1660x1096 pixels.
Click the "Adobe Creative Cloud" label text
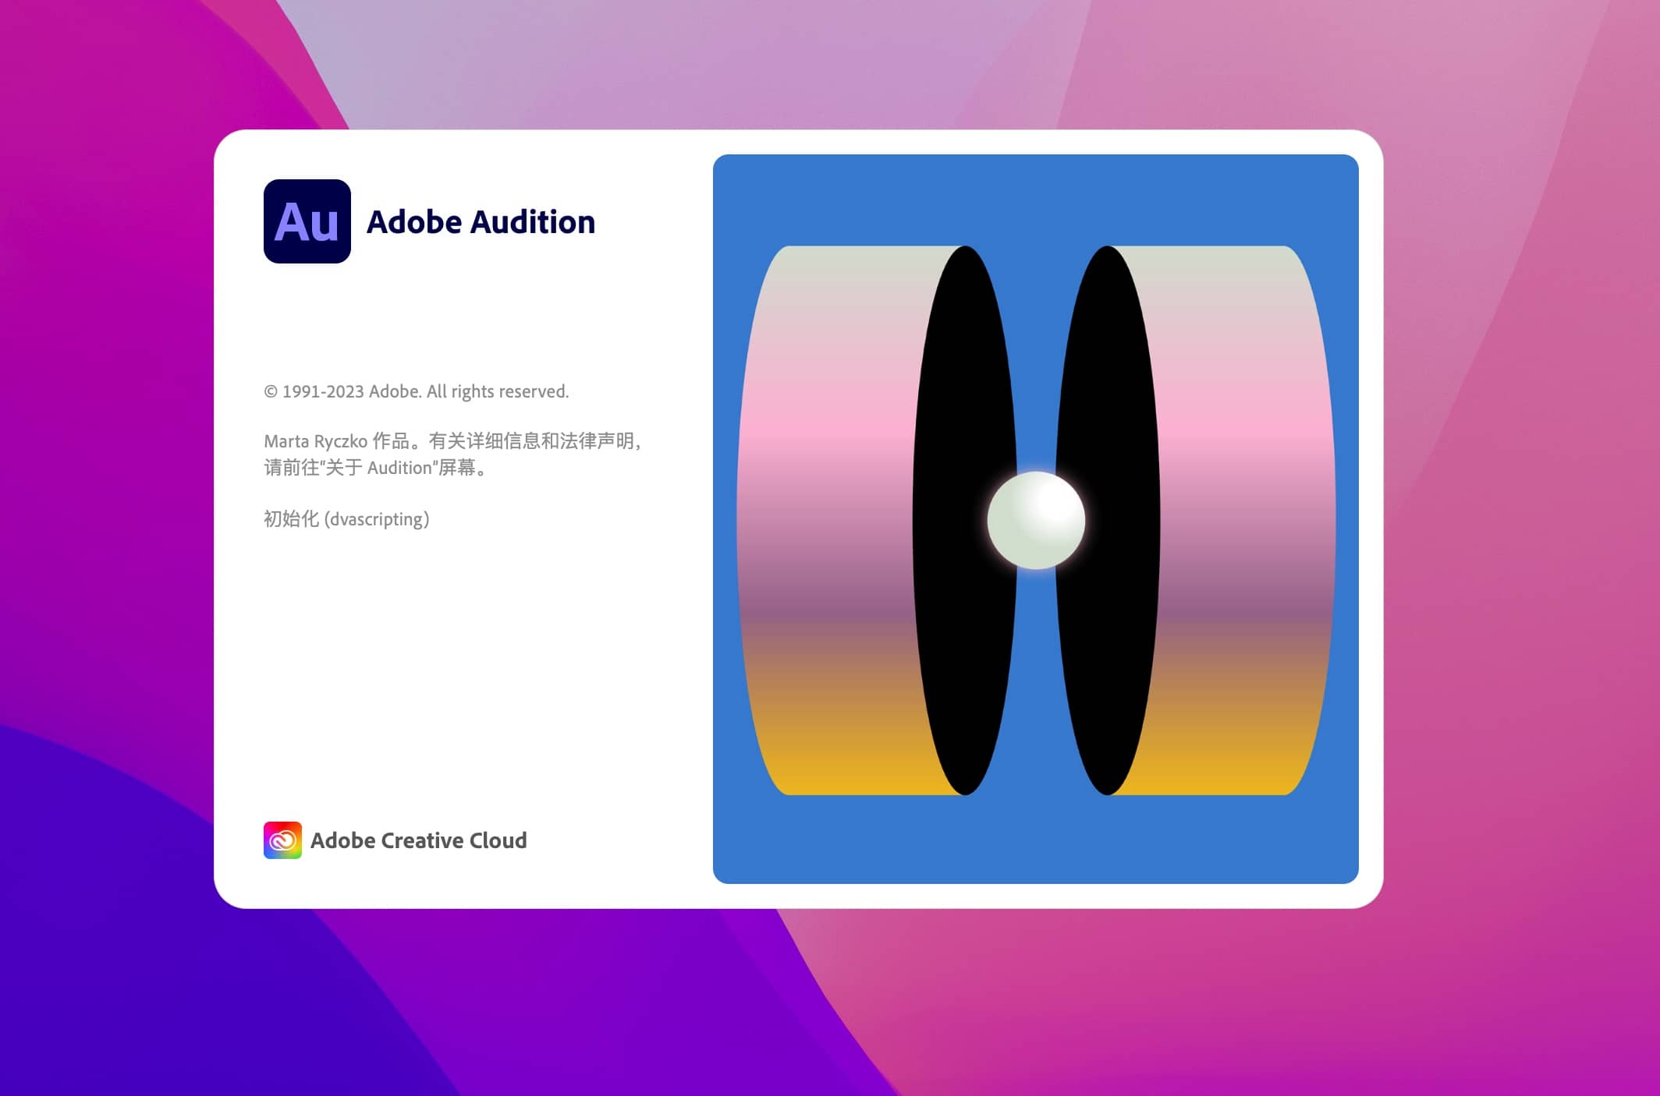419,840
